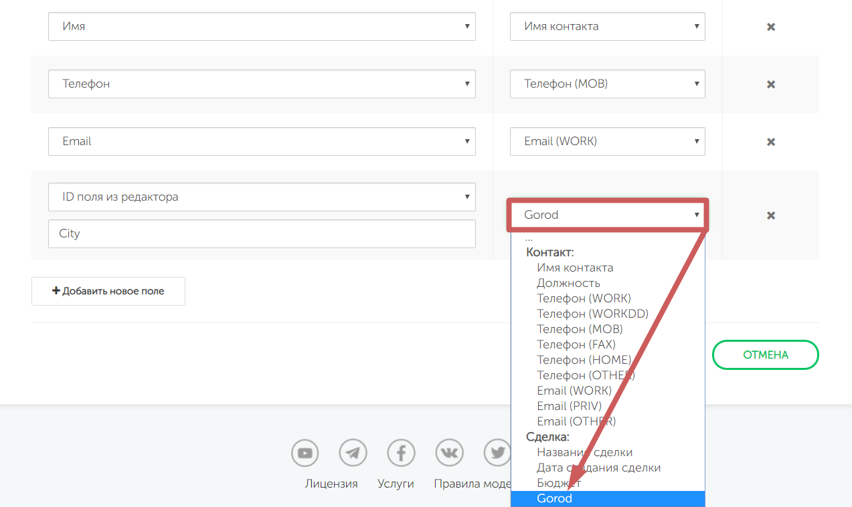Image resolution: width=852 pixels, height=507 pixels.
Task: Expand the Email (WORK) CRM field dropdown
Action: 607,141
